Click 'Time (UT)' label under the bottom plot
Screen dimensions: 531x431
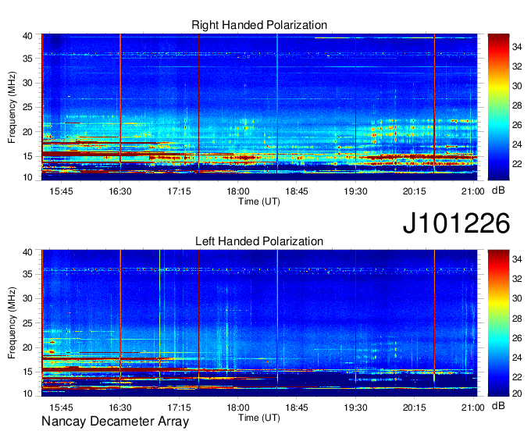click(259, 418)
